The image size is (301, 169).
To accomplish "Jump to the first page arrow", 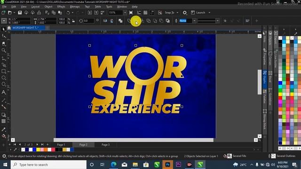I will tap(15, 145).
